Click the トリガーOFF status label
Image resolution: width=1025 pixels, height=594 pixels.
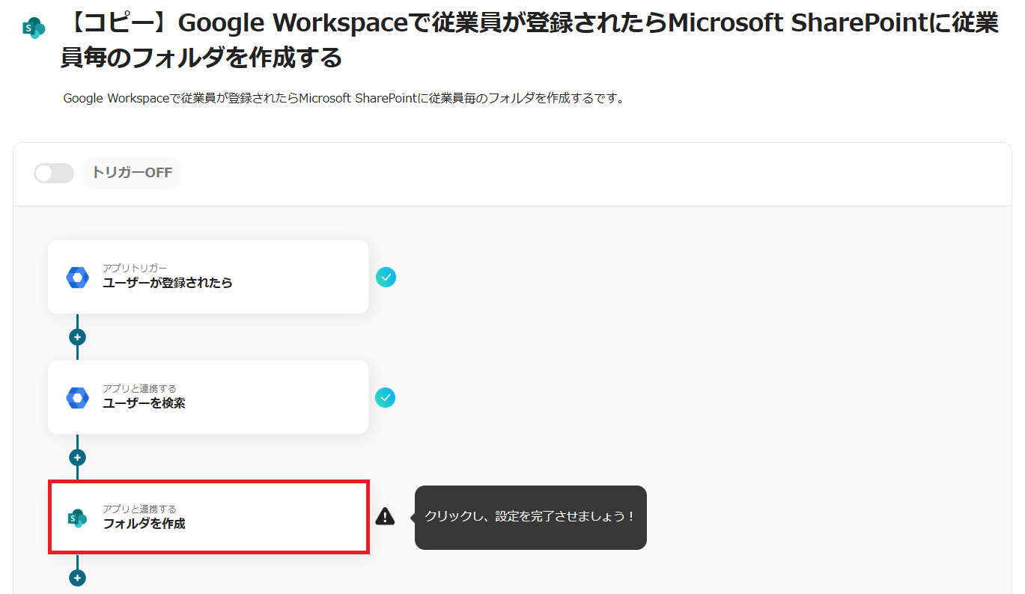(132, 173)
